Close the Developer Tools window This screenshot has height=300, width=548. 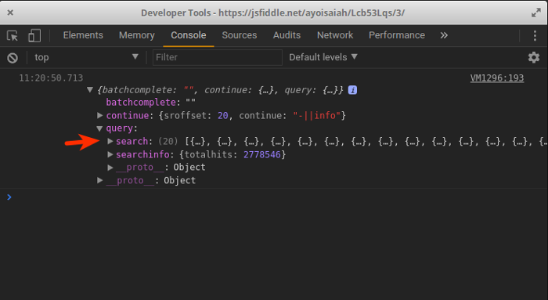tap(10, 13)
